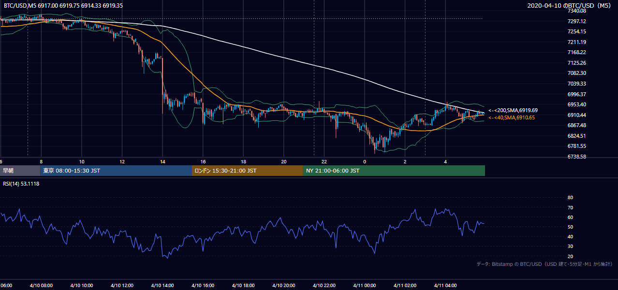Click hour tick '2' under price chart
Viewport: 618px width, 290px height.
405,161
